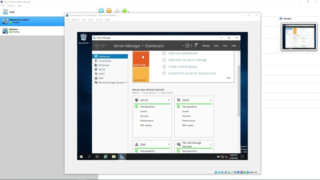Click Hide on the welcome tile

coord(228,78)
